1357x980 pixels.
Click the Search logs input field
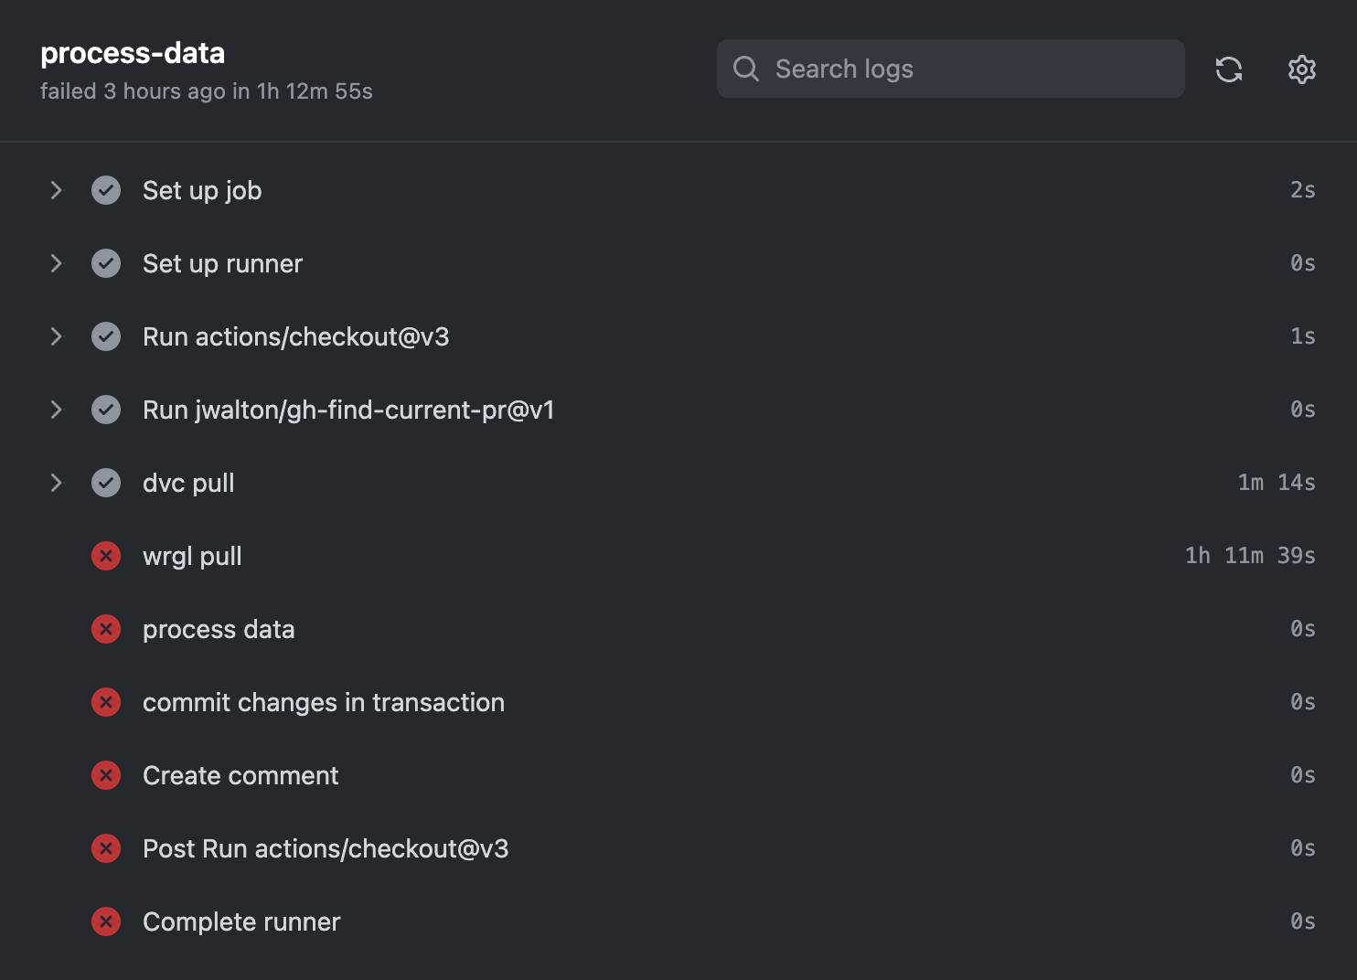tap(951, 69)
